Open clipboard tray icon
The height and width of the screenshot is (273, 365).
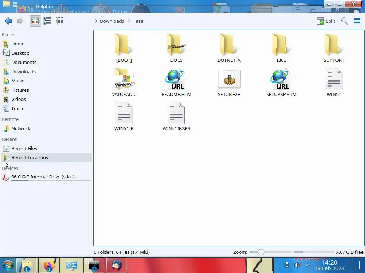287,265
